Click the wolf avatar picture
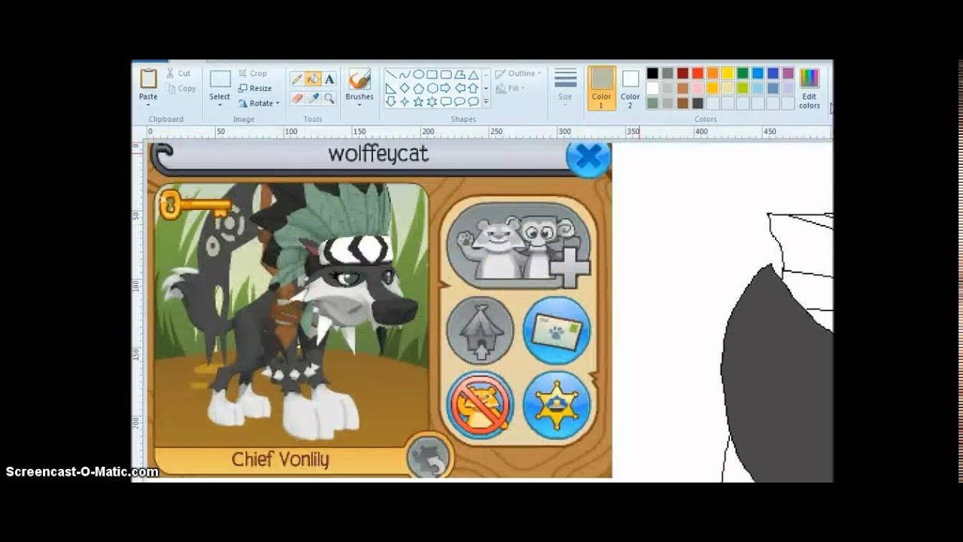The width and height of the screenshot is (963, 542). 290,315
